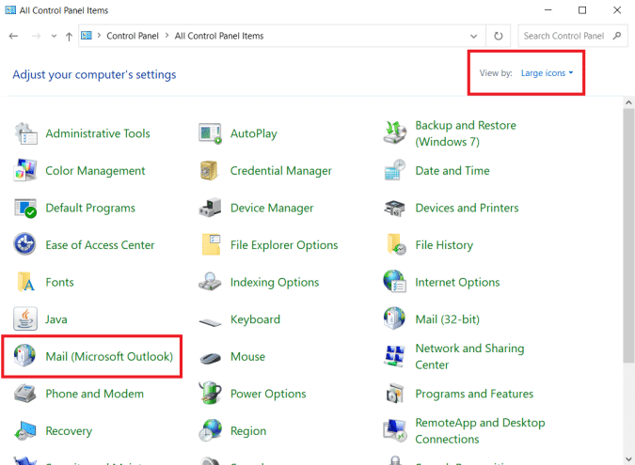
Task: Launch the Device Manager icon
Action: click(210, 208)
